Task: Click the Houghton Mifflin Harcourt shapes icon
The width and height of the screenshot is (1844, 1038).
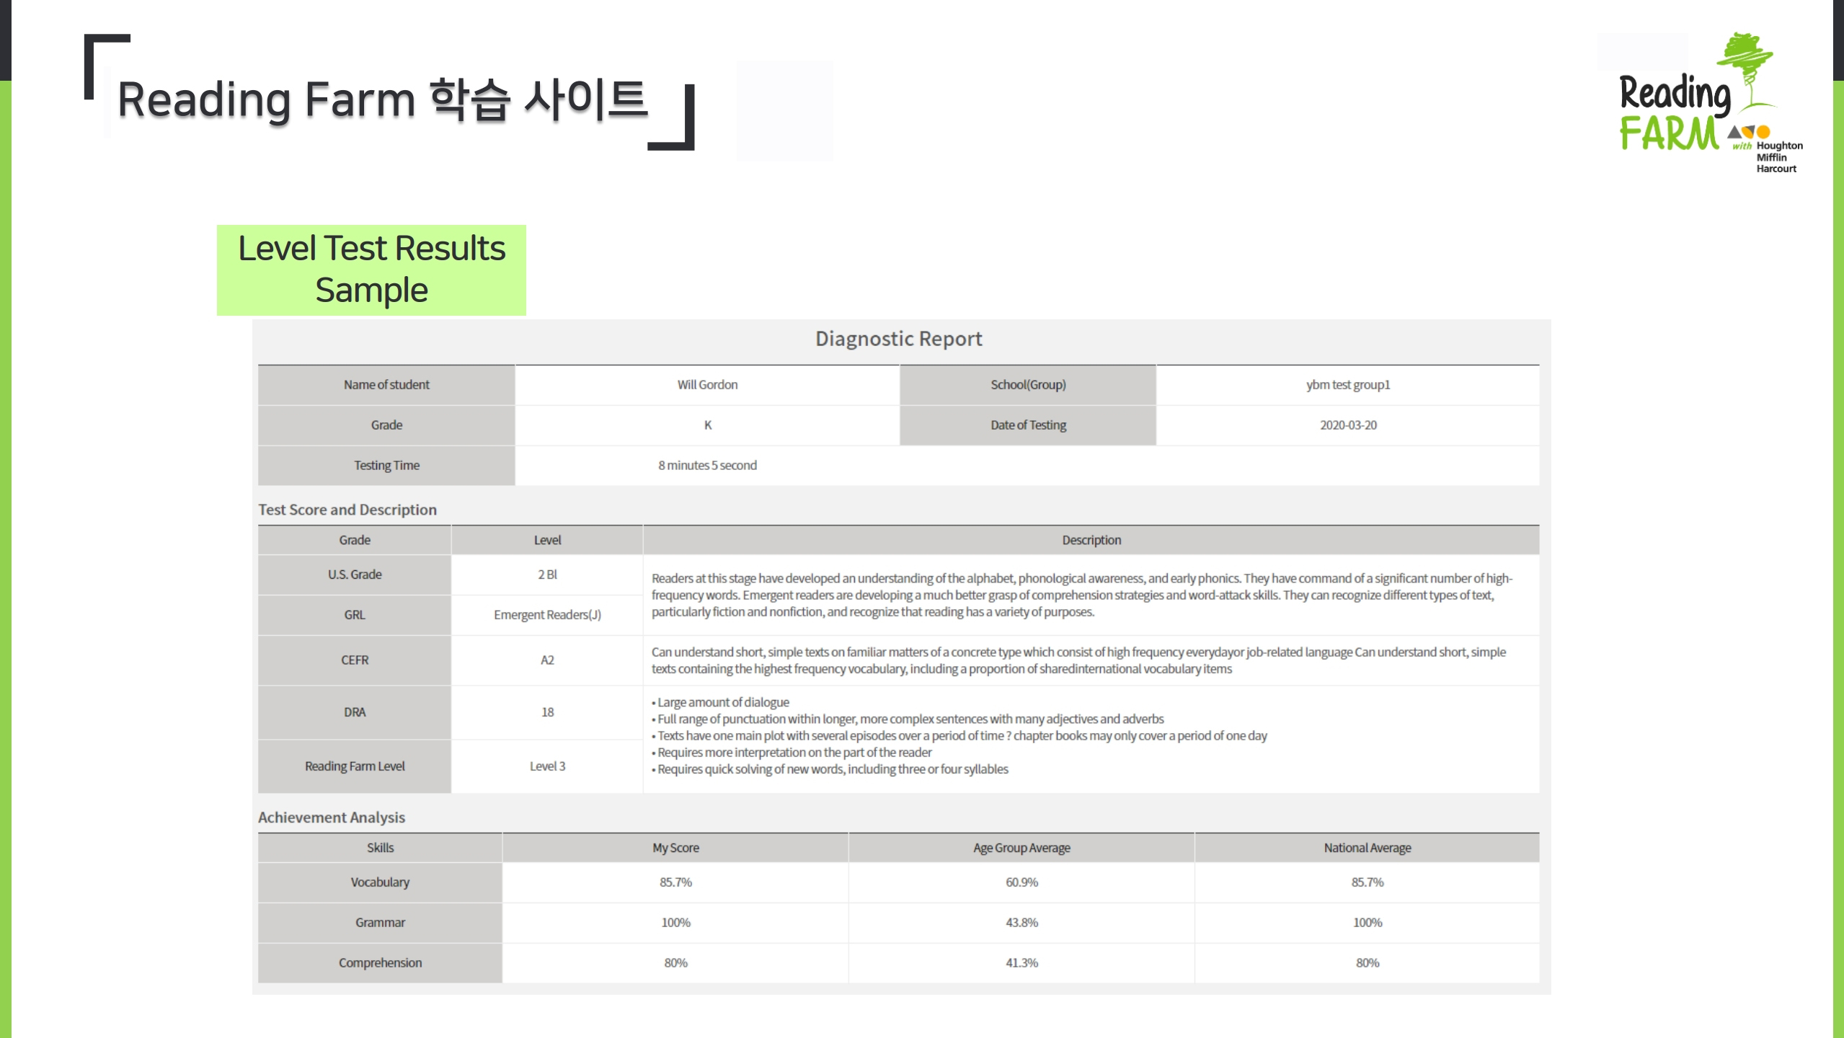Action: [x=1749, y=132]
